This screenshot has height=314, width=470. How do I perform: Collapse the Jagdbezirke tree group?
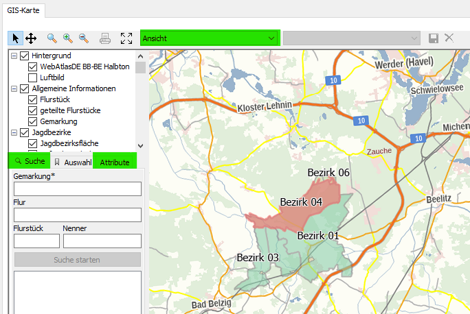point(14,132)
